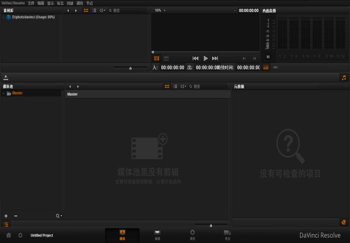
Task: Switch the viewer to the grey clapper mode
Action: pyautogui.click(x=166, y=59)
